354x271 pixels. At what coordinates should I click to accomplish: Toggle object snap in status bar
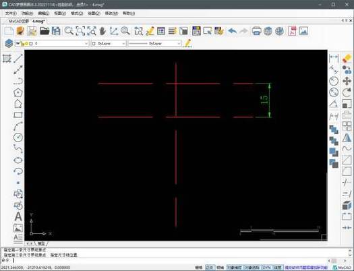tap(235, 268)
